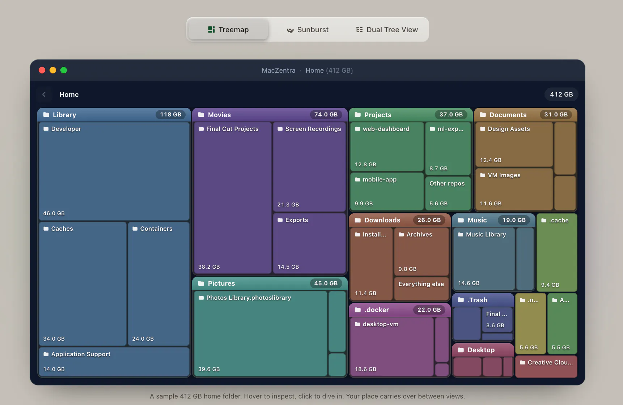Click the Developer folder icon
623x405 pixels.
(x=46, y=129)
